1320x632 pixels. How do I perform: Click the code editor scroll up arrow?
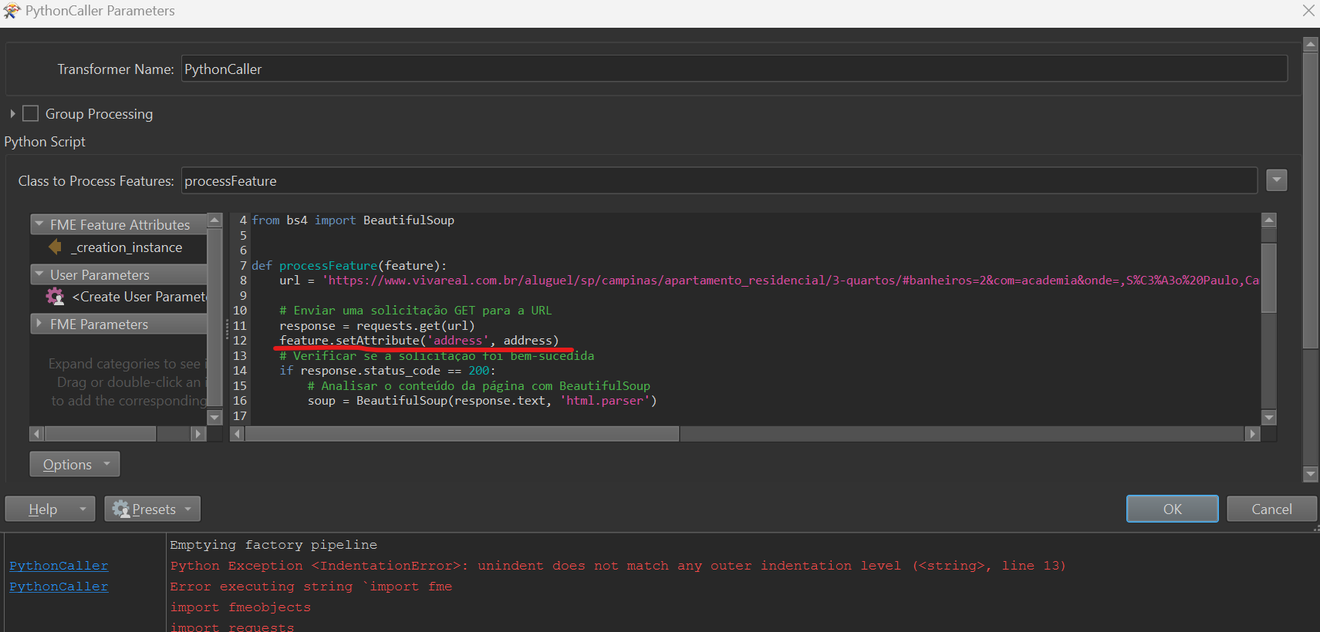(1269, 220)
